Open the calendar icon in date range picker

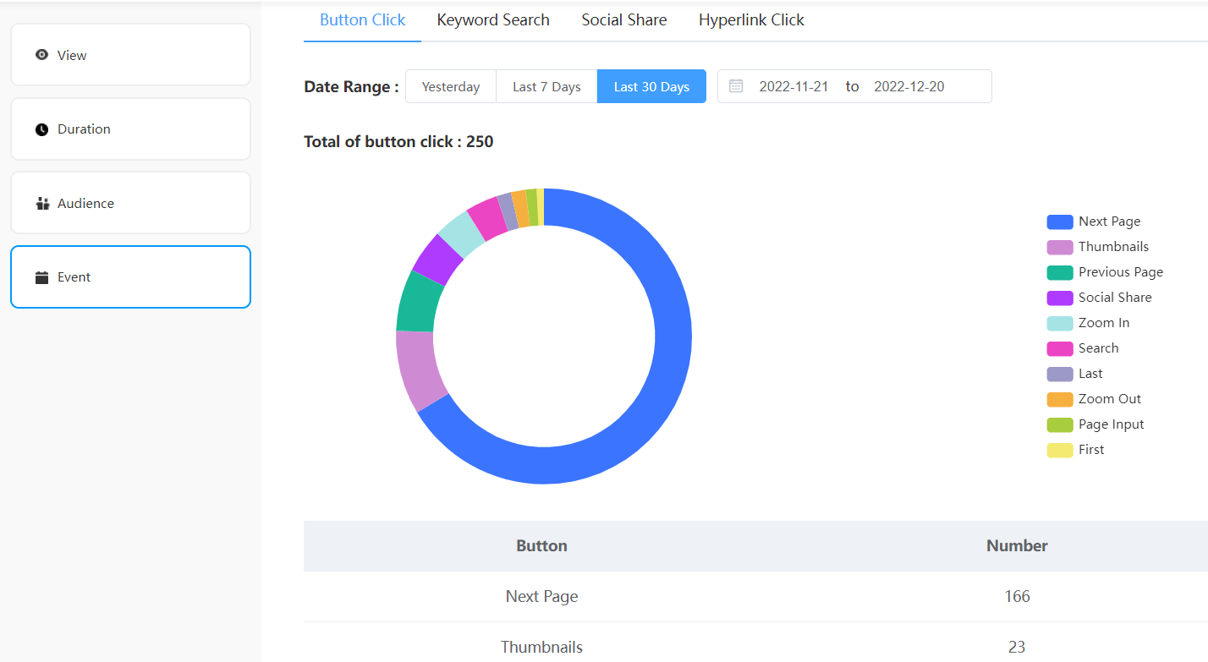pos(735,85)
